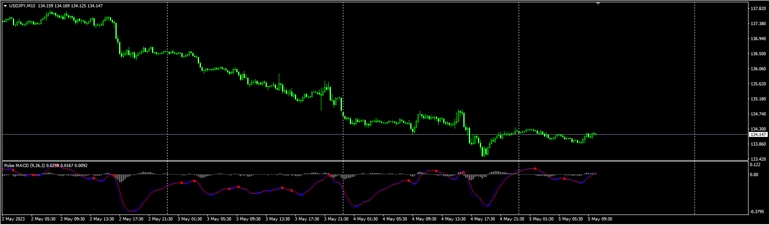Viewport: 770px width, 225px height.
Task: Click the 2 May 17:30 time label
Action: pyautogui.click(x=131, y=219)
